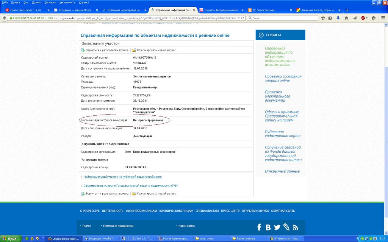Open 'Проверка электронного документа' service
The image size is (388, 242).
pos(277,96)
